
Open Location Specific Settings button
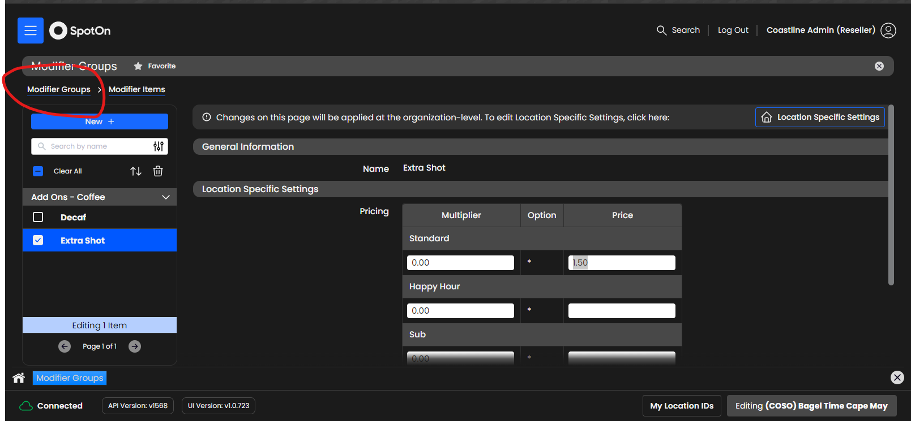[x=820, y=117]
